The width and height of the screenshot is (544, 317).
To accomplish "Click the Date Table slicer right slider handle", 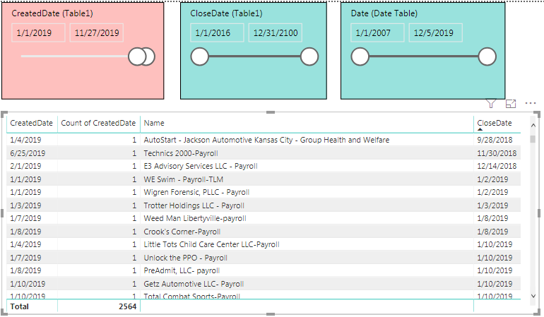I will [x=487, y=57].
